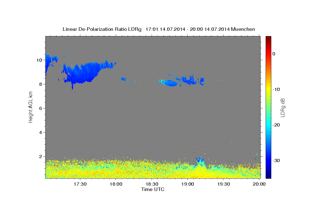This screenshot has height=214, width=322.
Task: Click the 17:30 time tick label
Action: point(80,184)
